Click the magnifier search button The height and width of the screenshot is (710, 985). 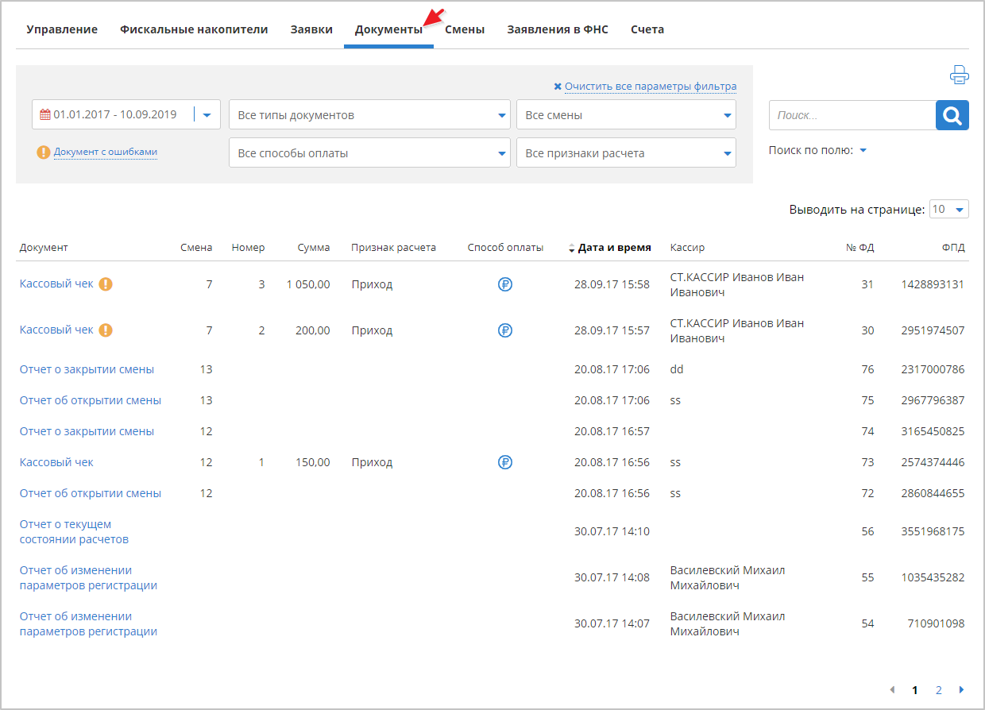click(x=952, y=116)
